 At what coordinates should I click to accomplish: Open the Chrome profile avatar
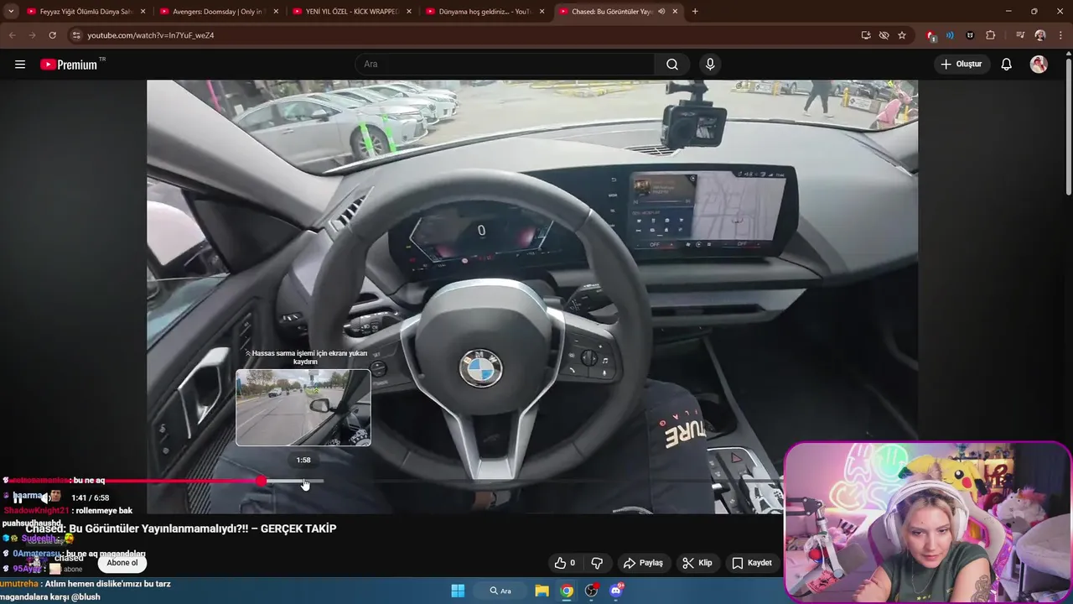click(1040, 35)
